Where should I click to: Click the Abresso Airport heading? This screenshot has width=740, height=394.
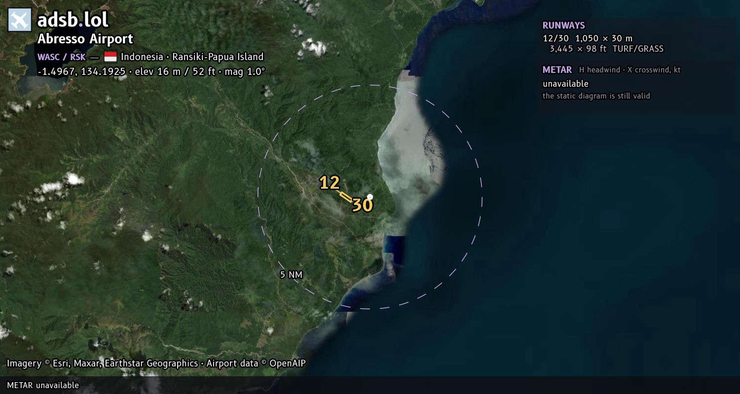[x=85, y=39]
